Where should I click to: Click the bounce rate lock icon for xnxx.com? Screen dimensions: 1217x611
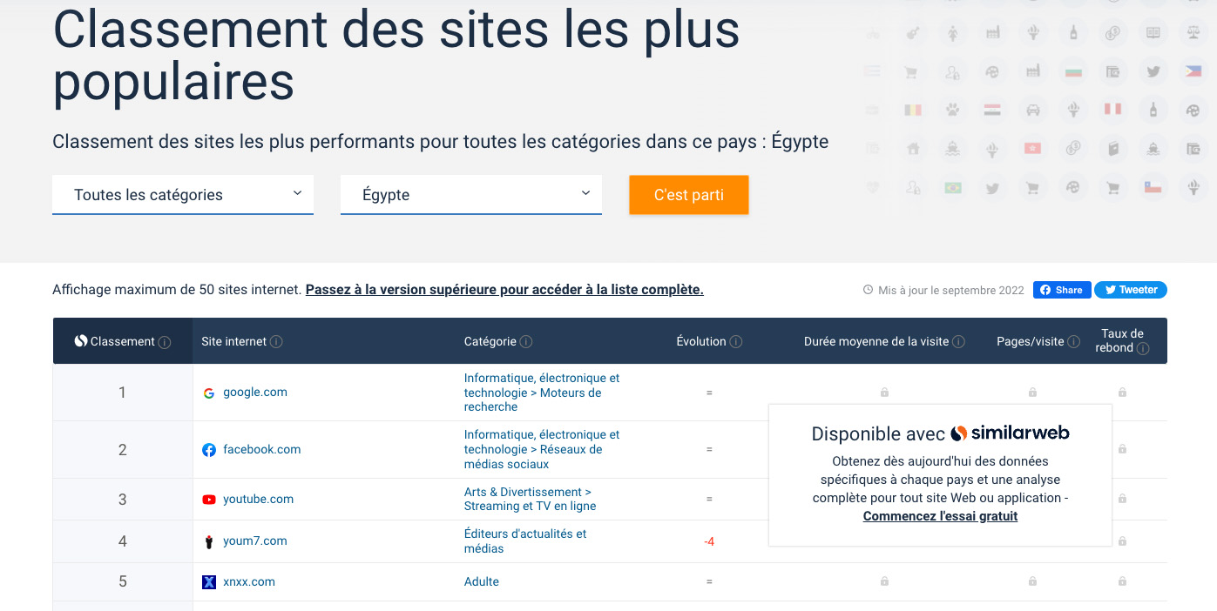[x=1122, y=581]
